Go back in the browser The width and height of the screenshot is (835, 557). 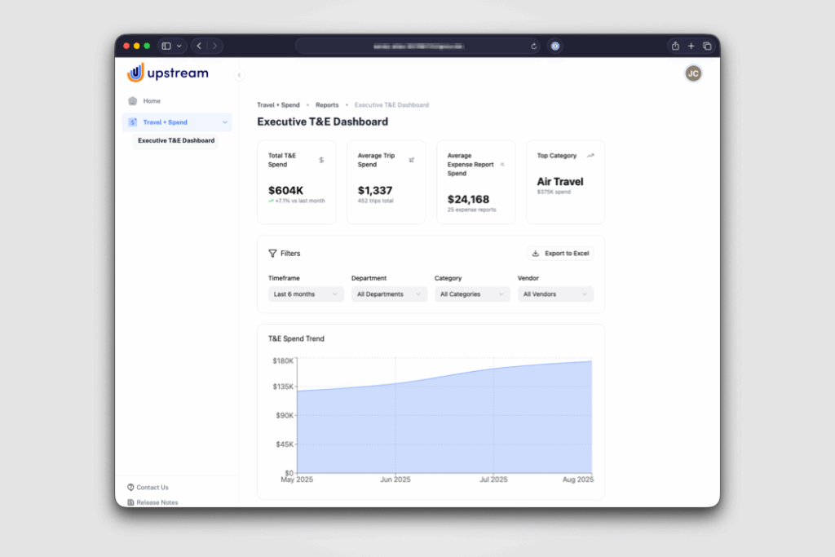[199, 46]
